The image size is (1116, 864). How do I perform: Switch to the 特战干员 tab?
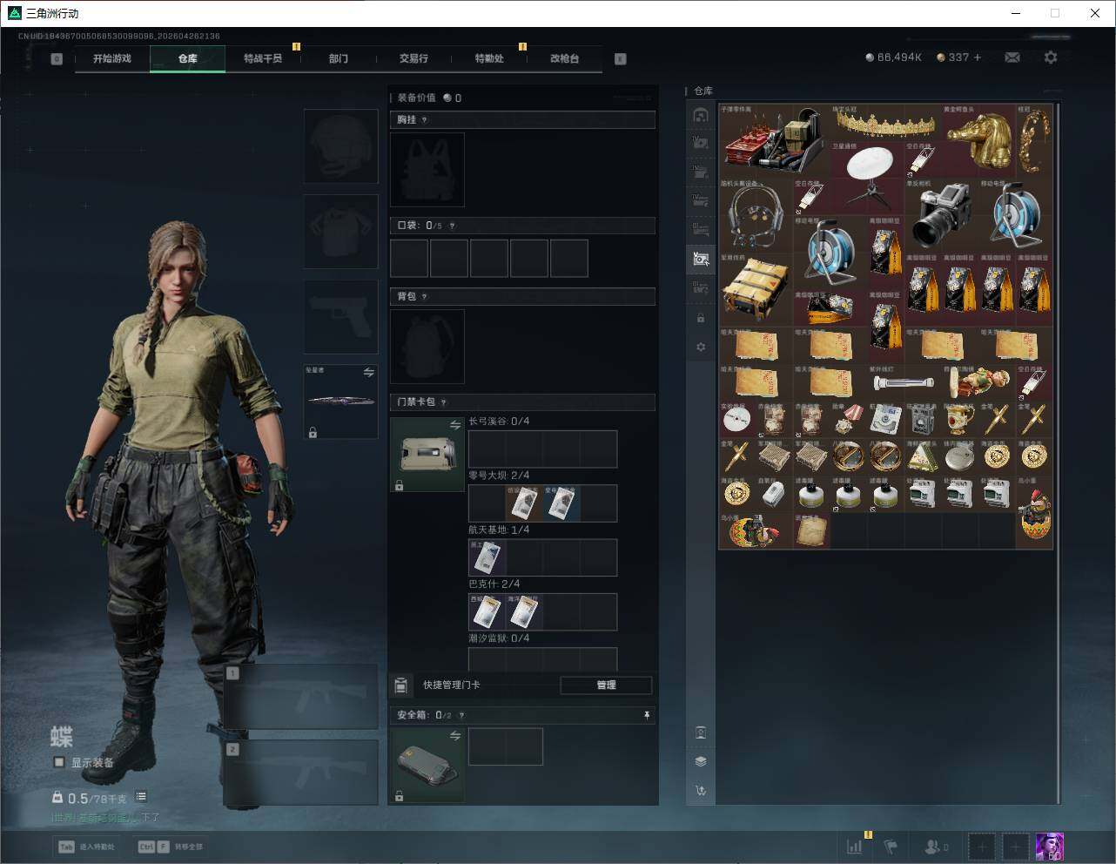pyautogui.click(x=263, y=58)
